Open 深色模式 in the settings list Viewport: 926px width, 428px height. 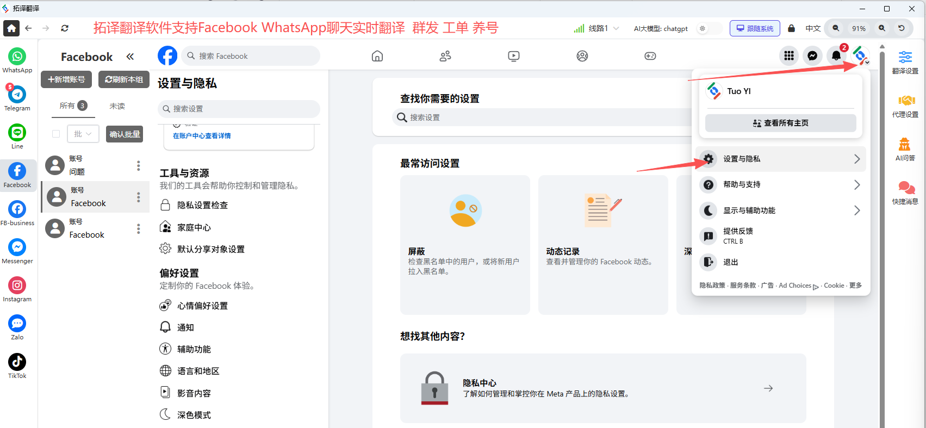(185, 414)
